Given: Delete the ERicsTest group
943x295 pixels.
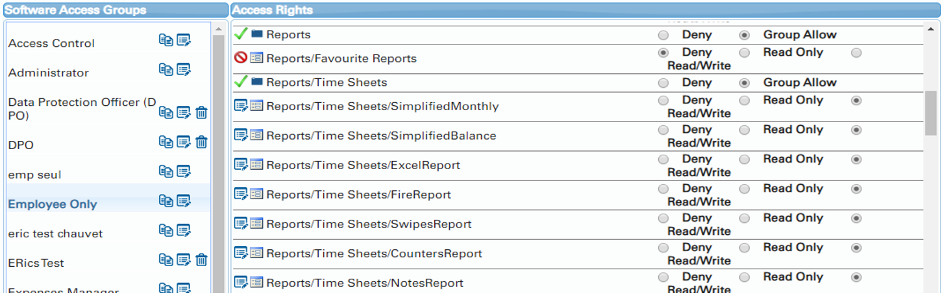Looking at the screenshot, I should 201,260.
